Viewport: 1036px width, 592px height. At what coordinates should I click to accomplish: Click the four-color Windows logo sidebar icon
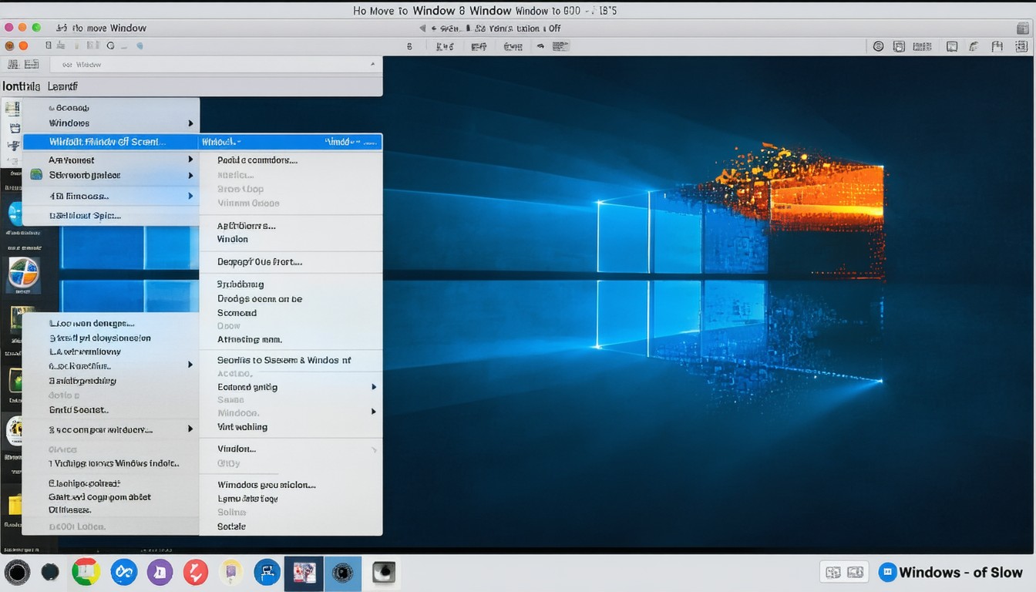(x=22, y=273)
